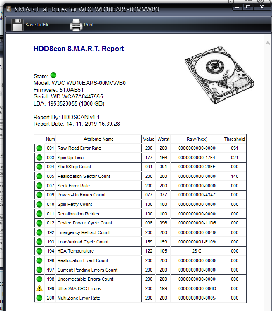Click the Raw(hex) column header
Viewport: 272px width, 311px height.
pyautogui.click(x=197, y=139)
